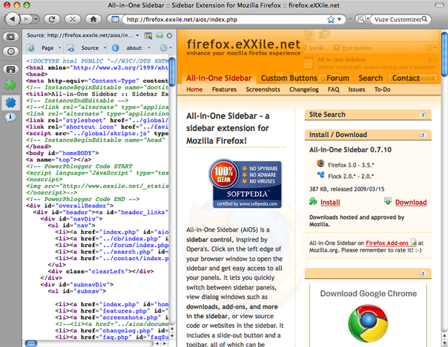Click the main page vertical scrollbar thumb
The width and height of the screenshot is (448, 347).
point(444,54)
